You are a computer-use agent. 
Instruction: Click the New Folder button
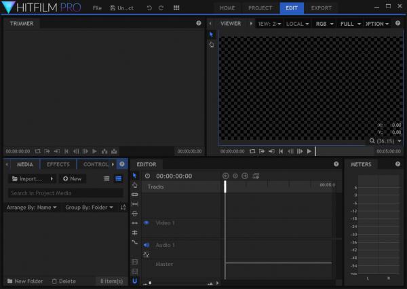click(25, 282)
